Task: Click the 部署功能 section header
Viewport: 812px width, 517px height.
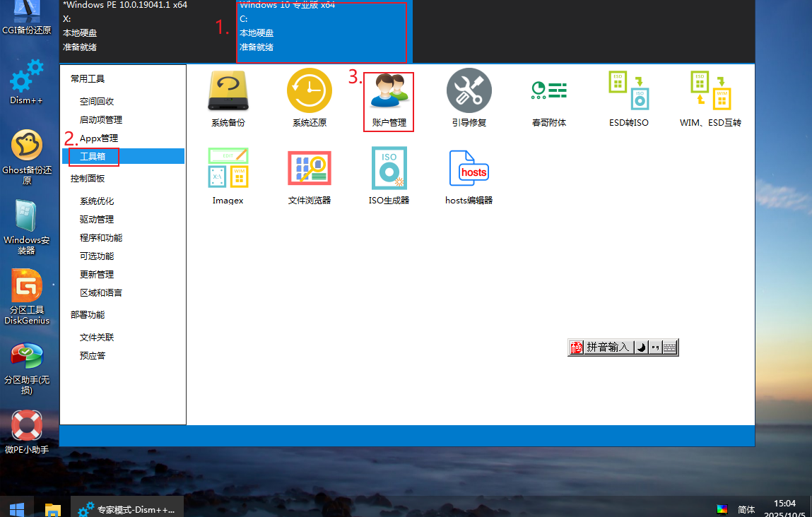Action: [88, 315]
